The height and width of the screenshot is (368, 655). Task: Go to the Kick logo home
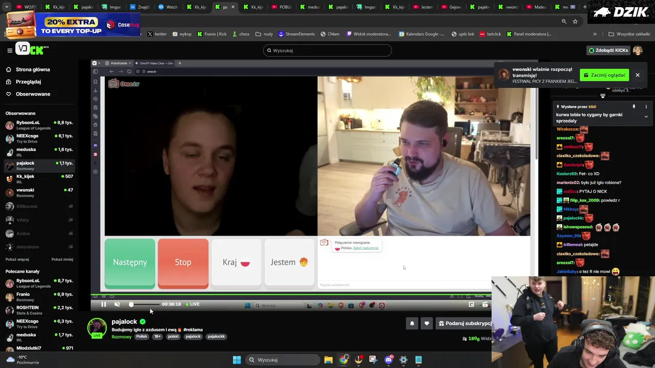point(32,49)
